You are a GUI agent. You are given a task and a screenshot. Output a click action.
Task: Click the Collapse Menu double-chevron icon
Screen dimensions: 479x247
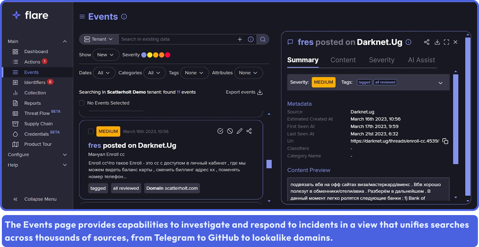point(15,199)
